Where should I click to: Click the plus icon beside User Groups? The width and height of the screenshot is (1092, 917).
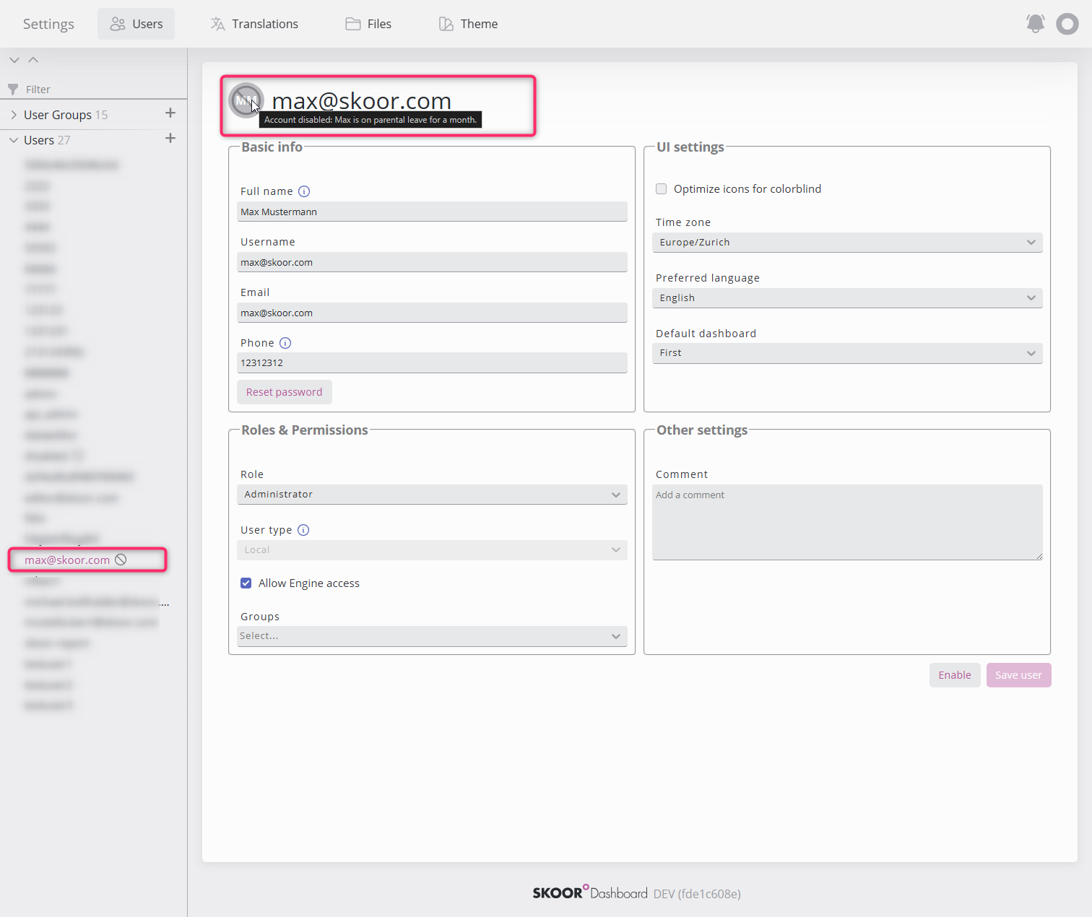tap(170, 113)
